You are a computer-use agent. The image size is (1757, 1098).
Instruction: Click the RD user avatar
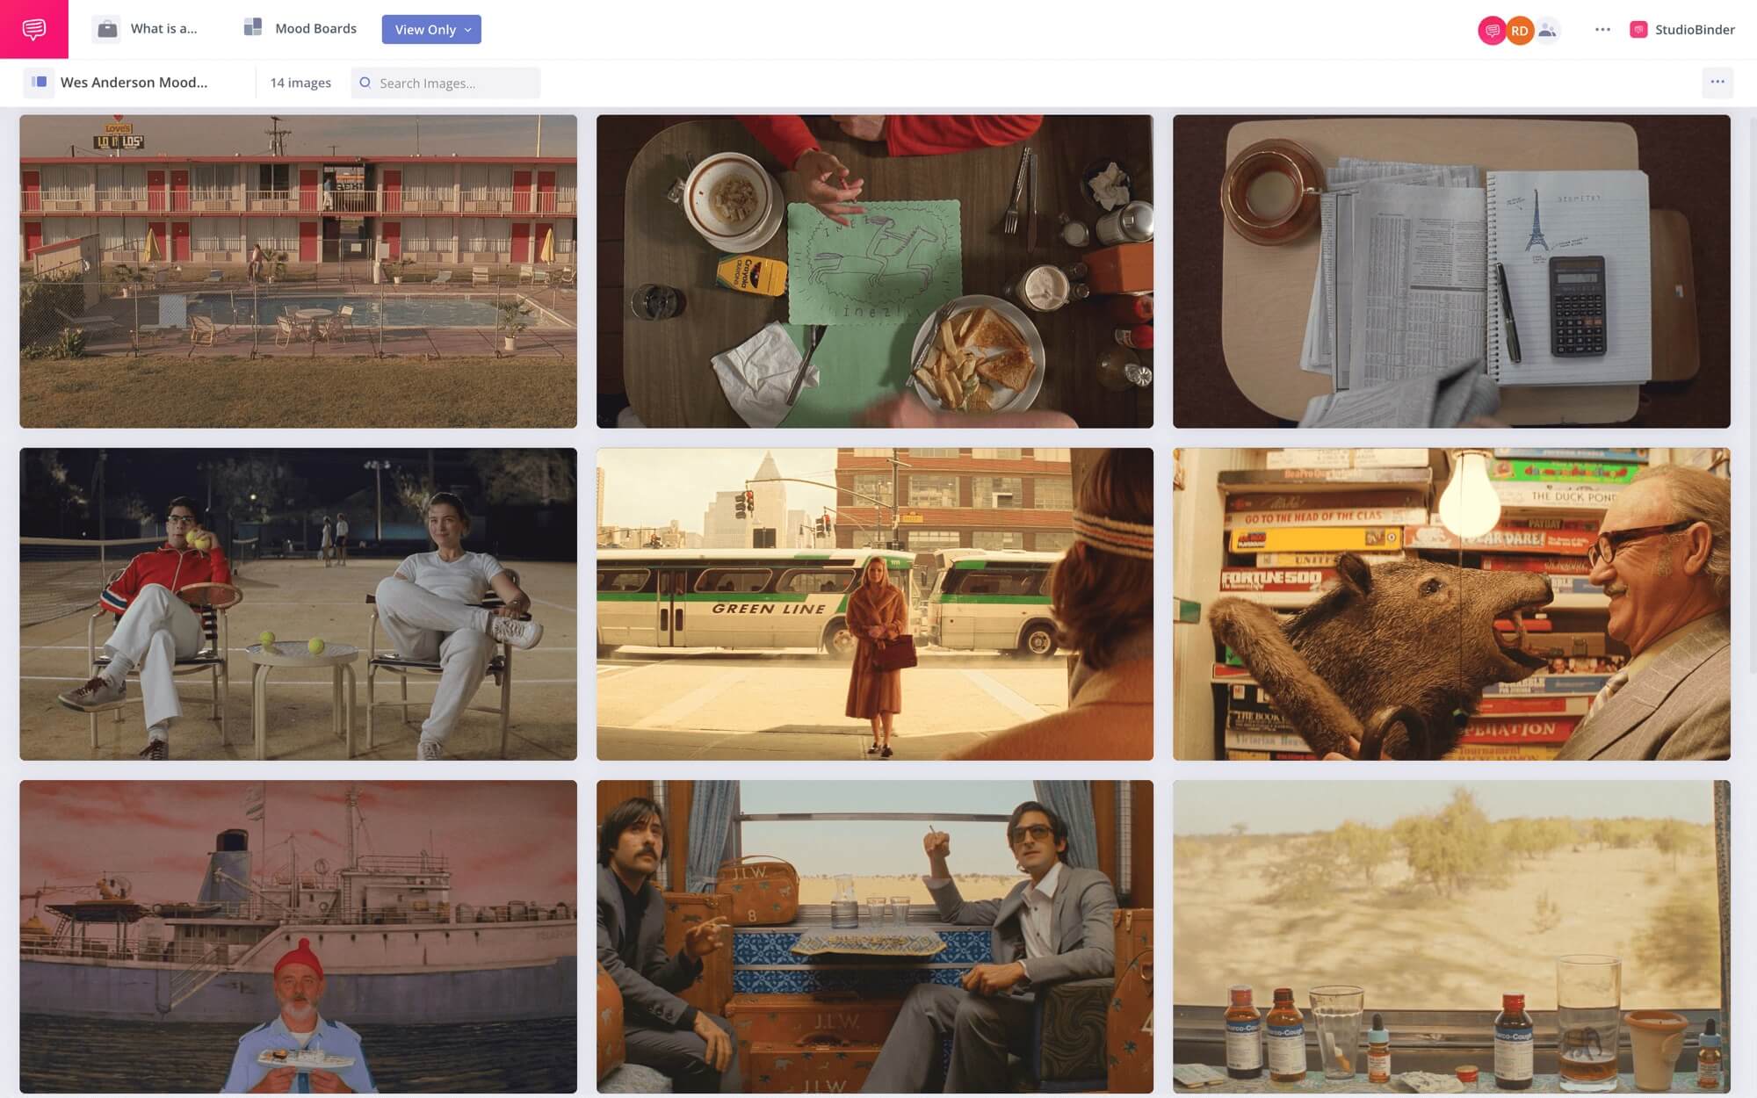click(1519, 30)
